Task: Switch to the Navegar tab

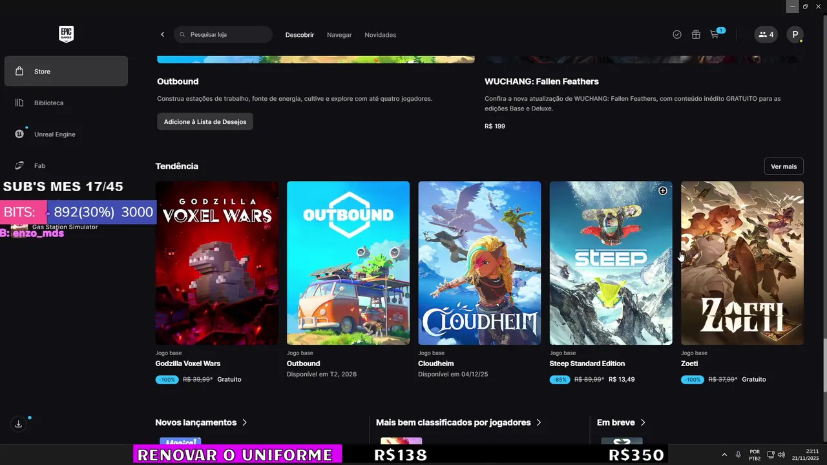Action: click(x=339, y=35)
